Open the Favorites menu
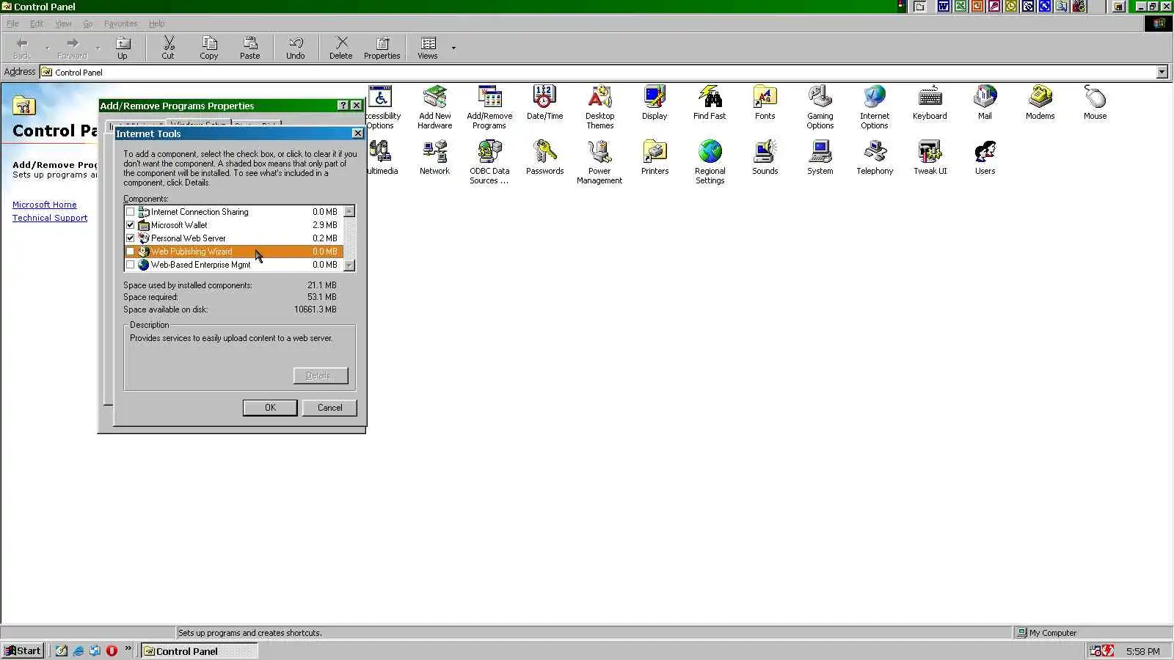This screenshot has width=1174, height=660. click(x=121, y=23)
